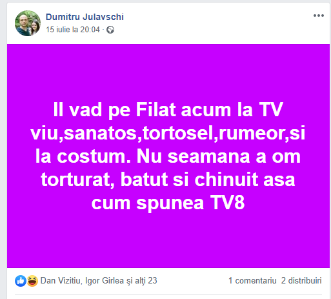View the 2 distribuiri shares list

[301, 281]
